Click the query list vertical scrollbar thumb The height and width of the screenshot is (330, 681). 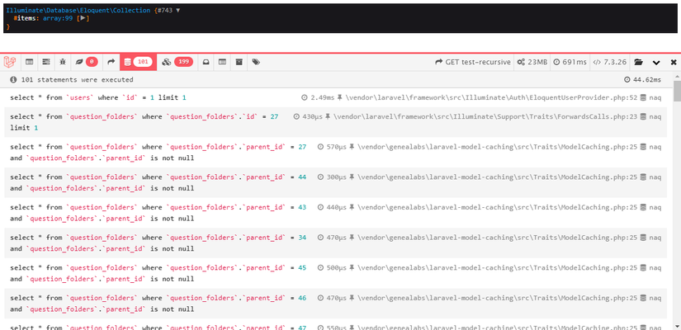pos(677,91)
